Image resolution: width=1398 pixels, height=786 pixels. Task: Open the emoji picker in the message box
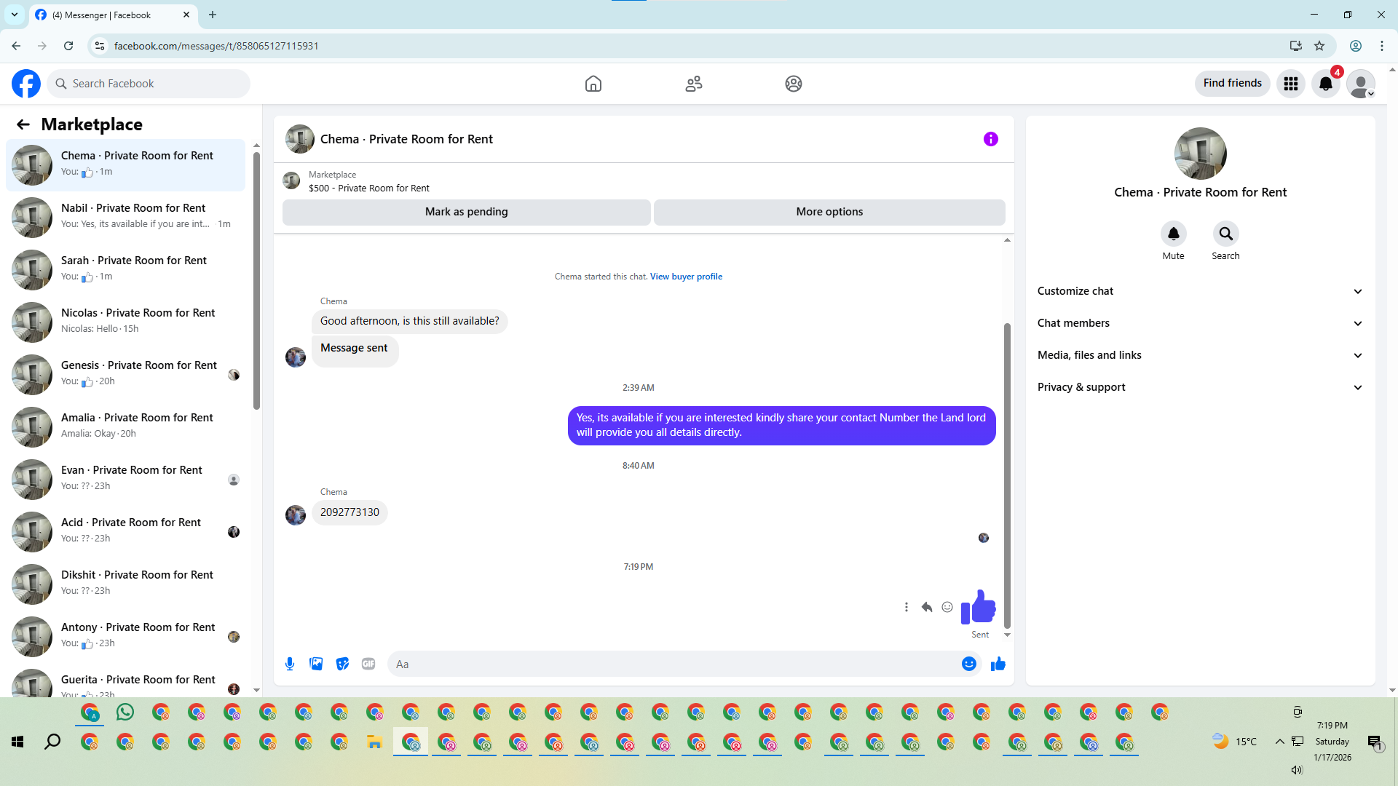coord(968,664)
